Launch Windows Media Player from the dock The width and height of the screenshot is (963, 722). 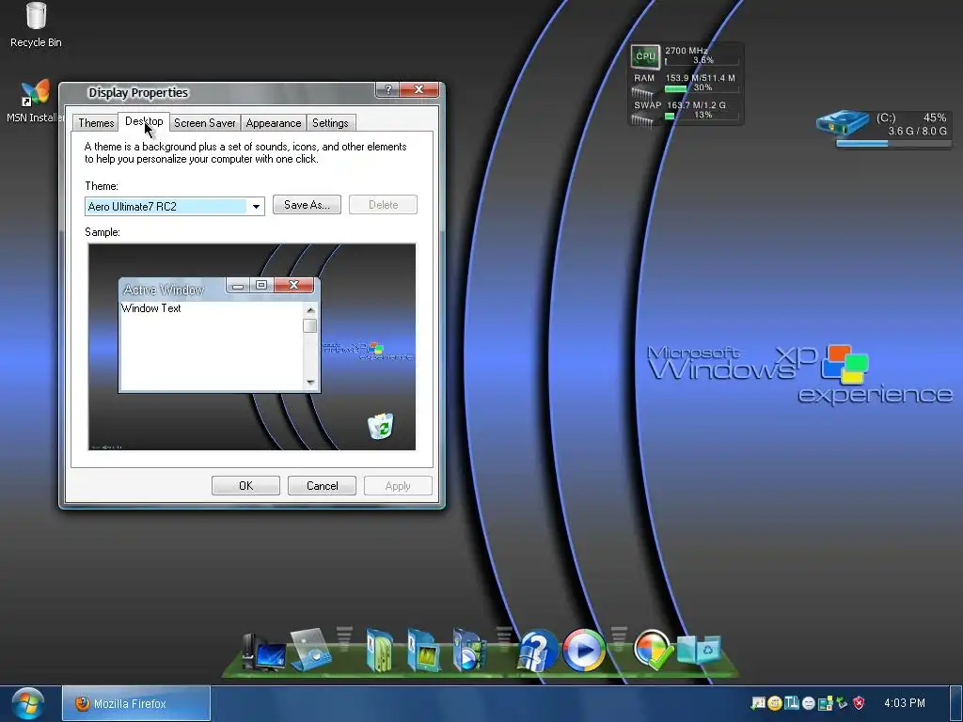(583, 650)
